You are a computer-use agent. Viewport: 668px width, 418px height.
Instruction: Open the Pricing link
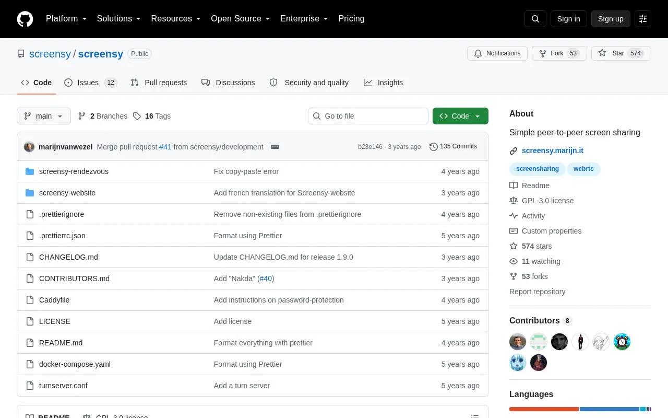click(x=351, y=19)
